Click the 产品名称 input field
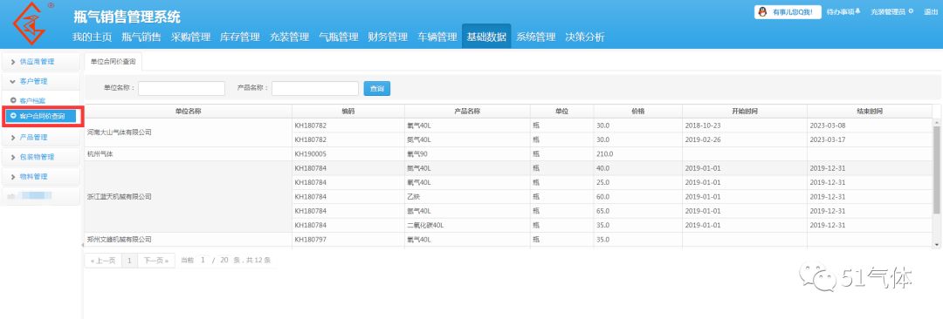943x319 pixels. (315, 88)
